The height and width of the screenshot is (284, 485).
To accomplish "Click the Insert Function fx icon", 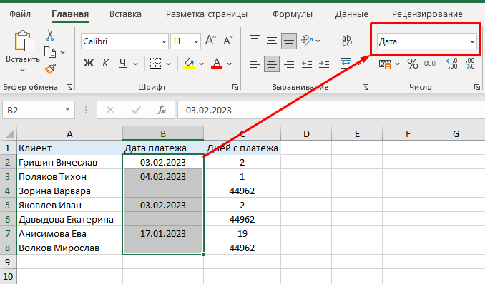I will (162, 110).
